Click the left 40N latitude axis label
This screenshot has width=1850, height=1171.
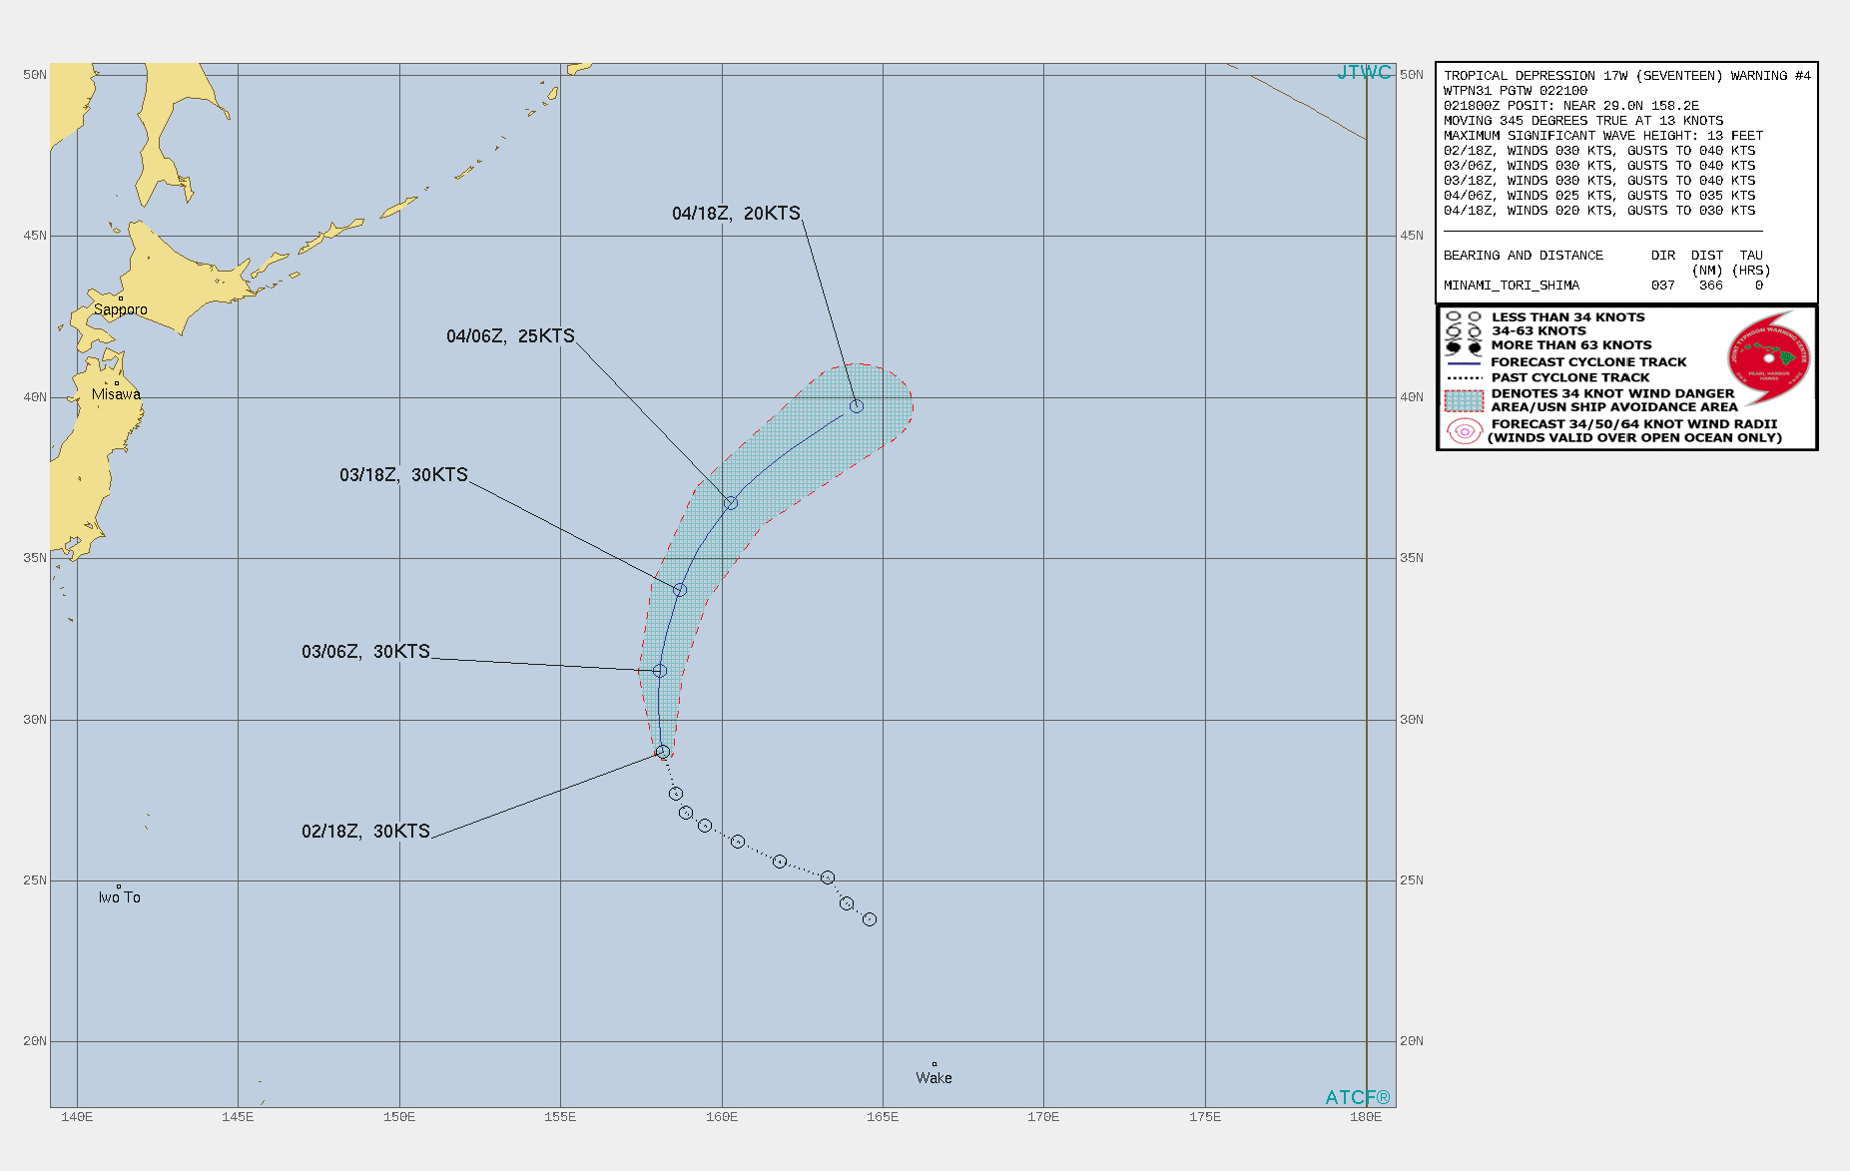(35, 397)
